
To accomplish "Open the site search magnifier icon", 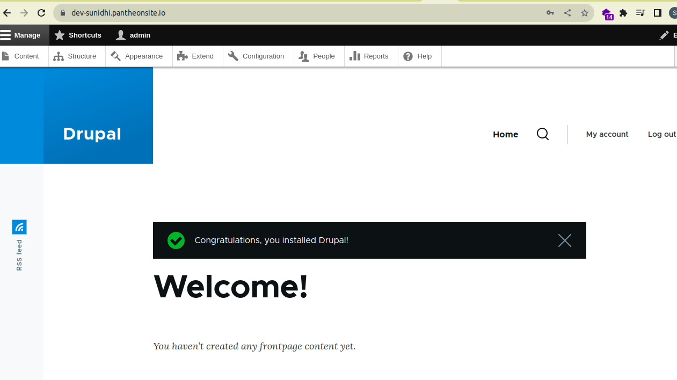I will coord(543,134).
